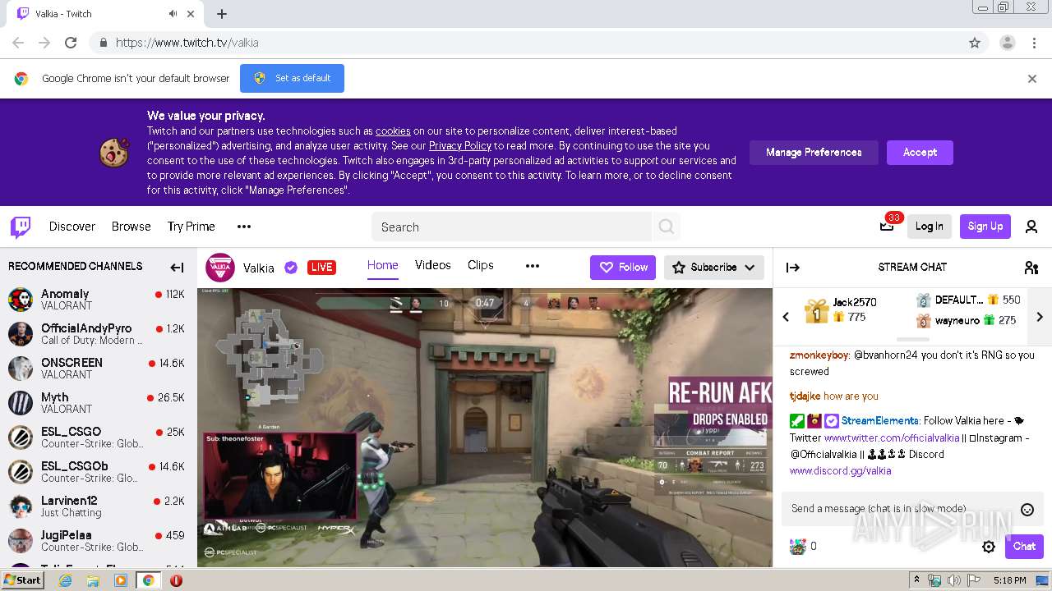Open the user account icon
Image resolution: width=1052 pixels, height=591 pixels.
pyautogui.click(x=1031, y=227)
